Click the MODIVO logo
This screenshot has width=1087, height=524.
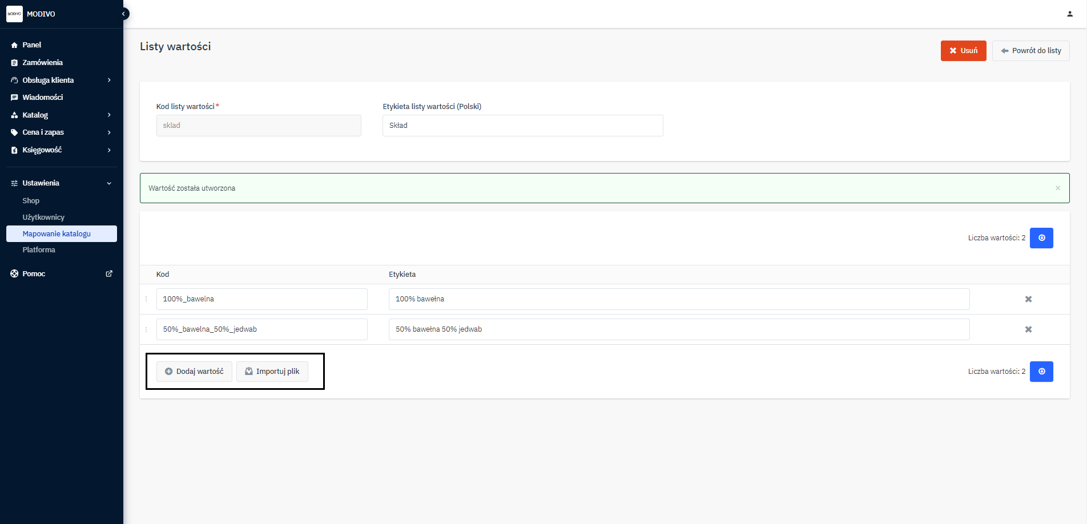click(x=14, y=14)
